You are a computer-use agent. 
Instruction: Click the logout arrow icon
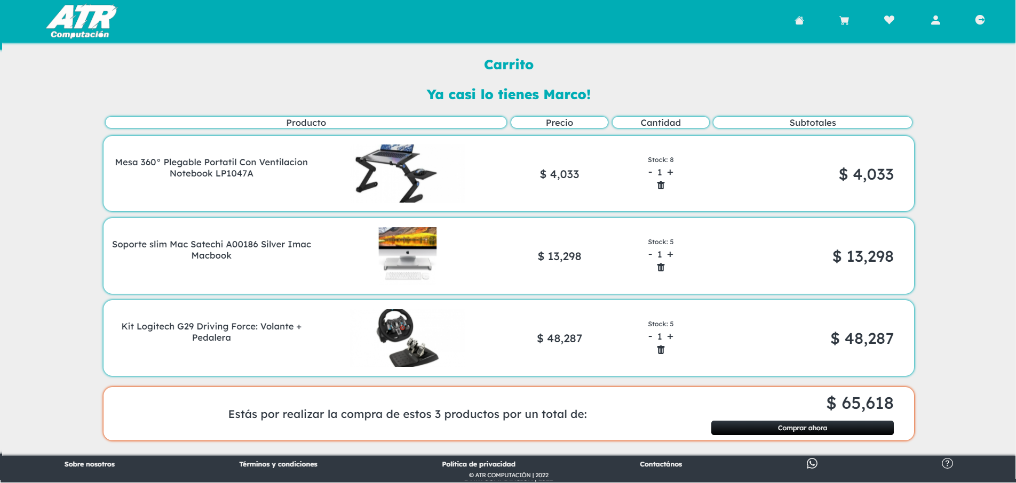(980, 20)
